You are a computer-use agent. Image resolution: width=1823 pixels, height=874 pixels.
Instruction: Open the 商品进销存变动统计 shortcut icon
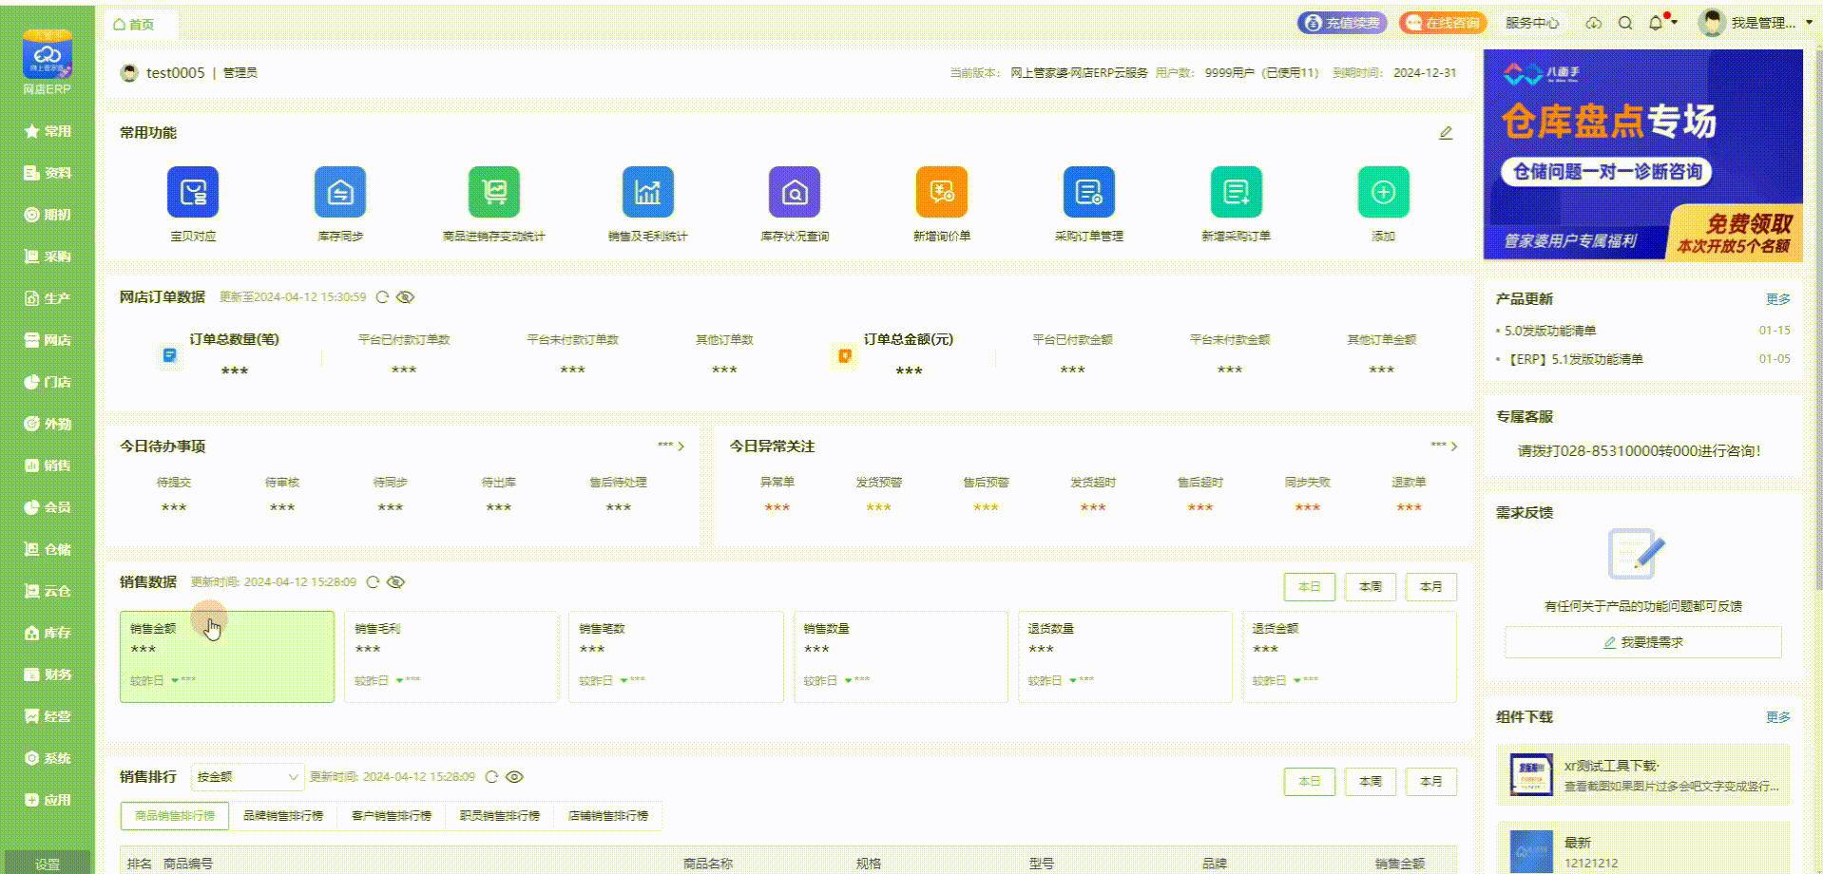point(494,192)
